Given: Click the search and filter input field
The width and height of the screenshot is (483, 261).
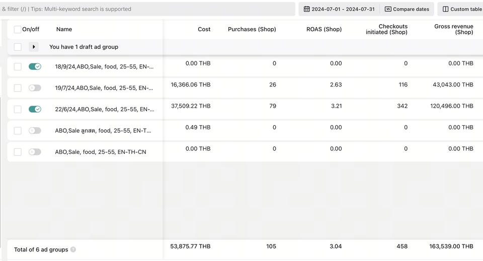Looking at the screenshot, I should 146,9.
